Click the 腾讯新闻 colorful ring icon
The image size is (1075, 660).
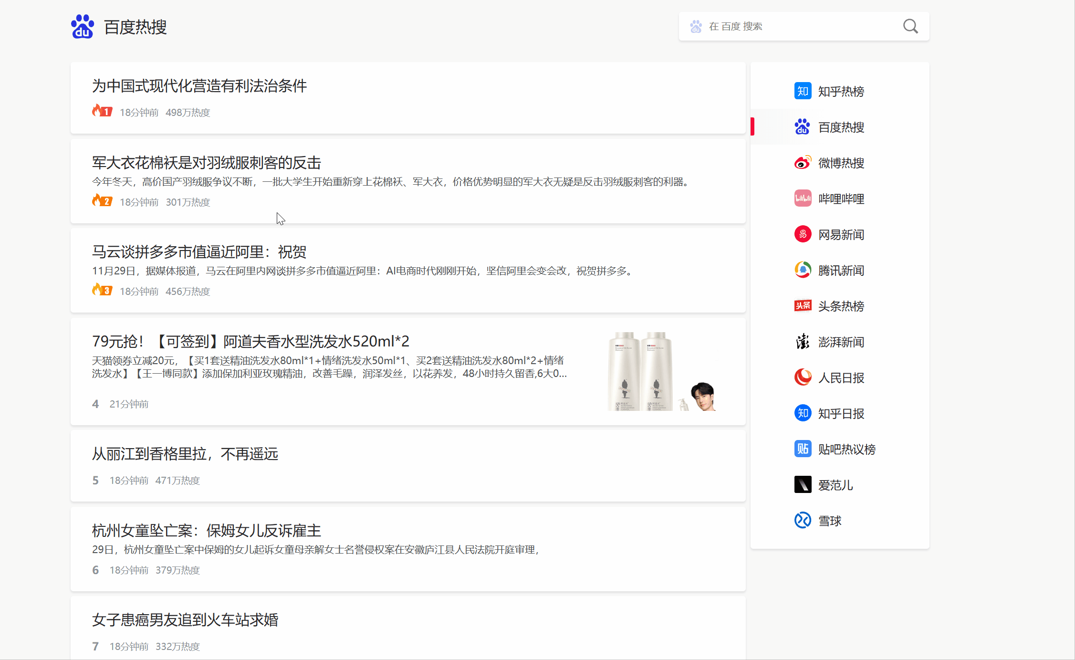click(x=803, y=270)
